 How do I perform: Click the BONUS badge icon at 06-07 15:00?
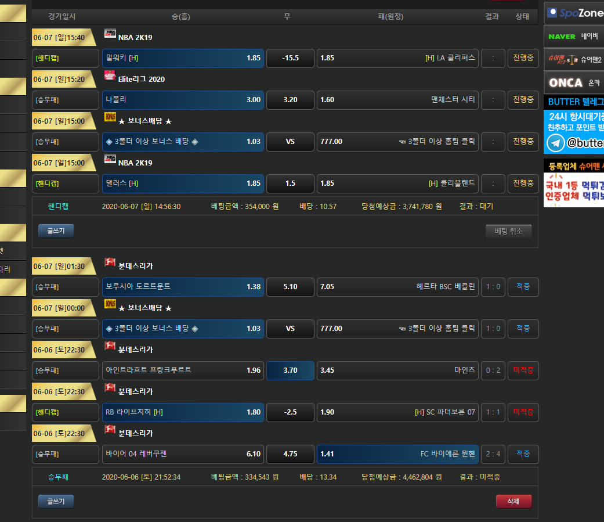[x=110, y=117]
